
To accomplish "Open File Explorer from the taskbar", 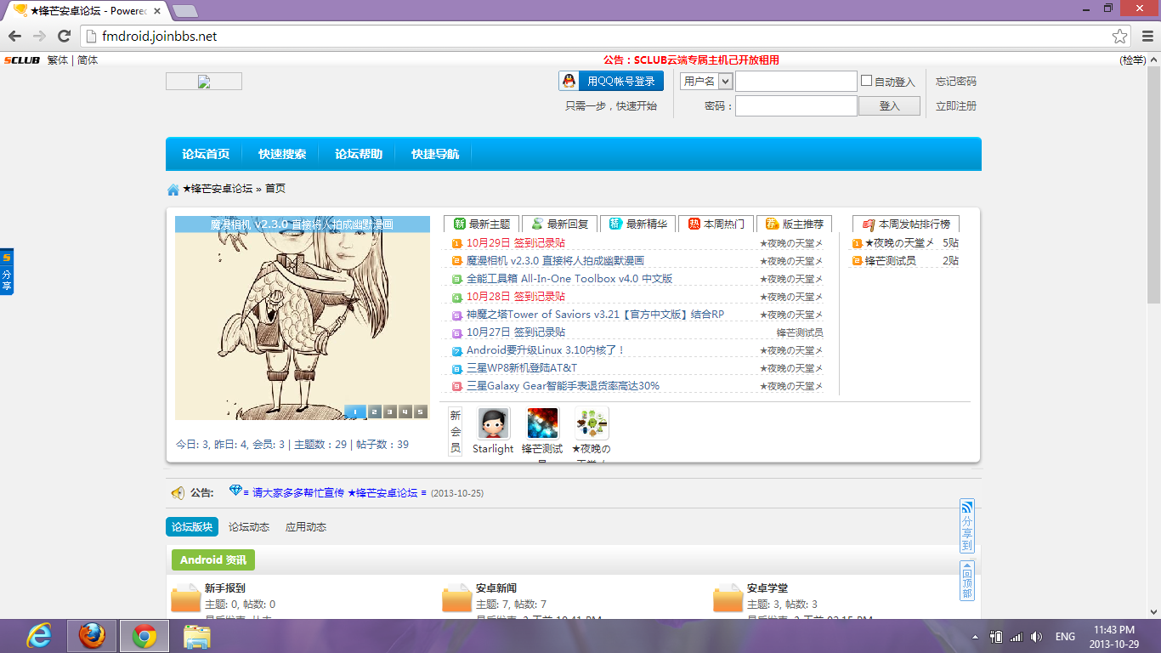I will pos(197,636).
